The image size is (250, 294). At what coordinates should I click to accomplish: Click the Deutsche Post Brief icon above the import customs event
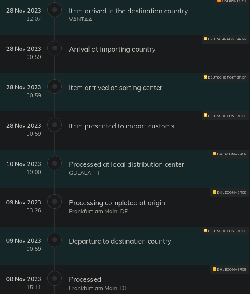tap(206, 115)
